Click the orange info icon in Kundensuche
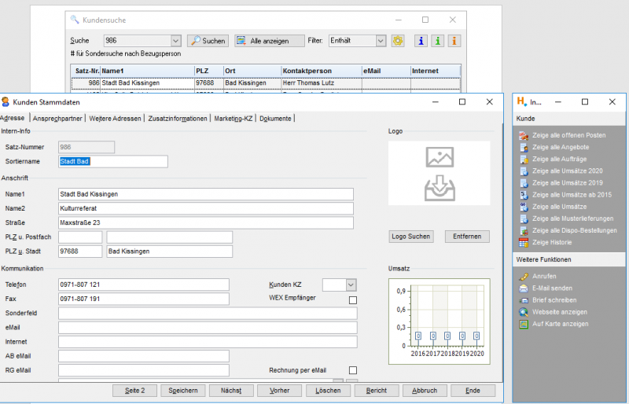Screen dimensions: 629x404 click(x=454, y=41)
